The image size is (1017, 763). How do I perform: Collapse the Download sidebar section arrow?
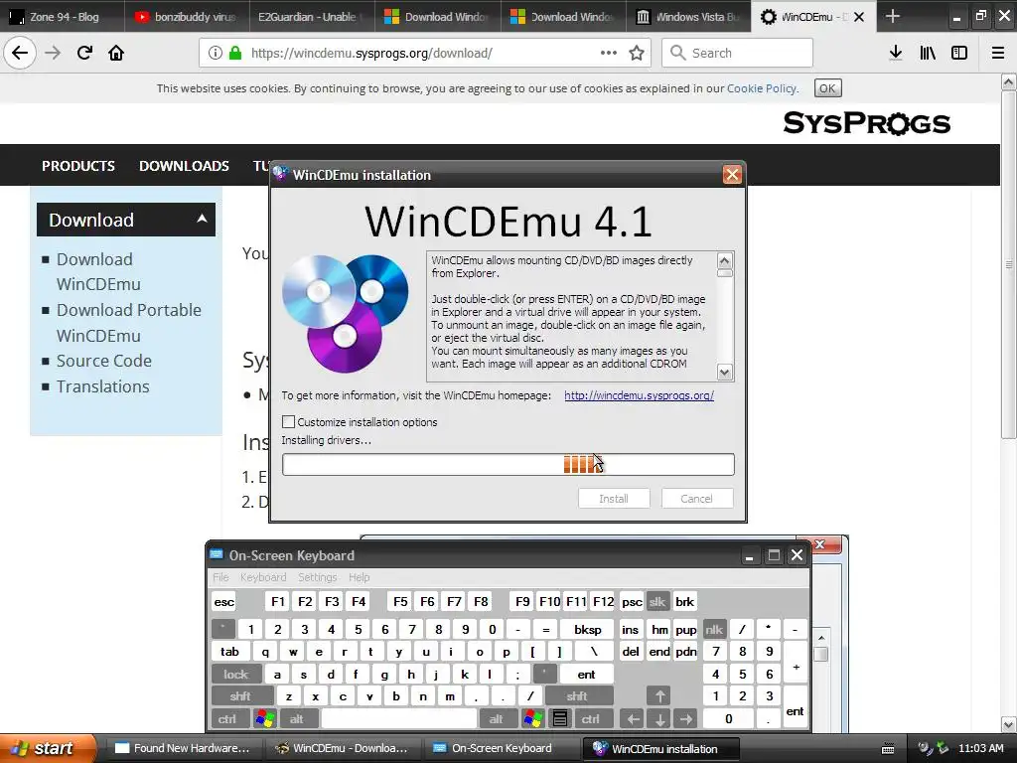(x=202, y=219)
